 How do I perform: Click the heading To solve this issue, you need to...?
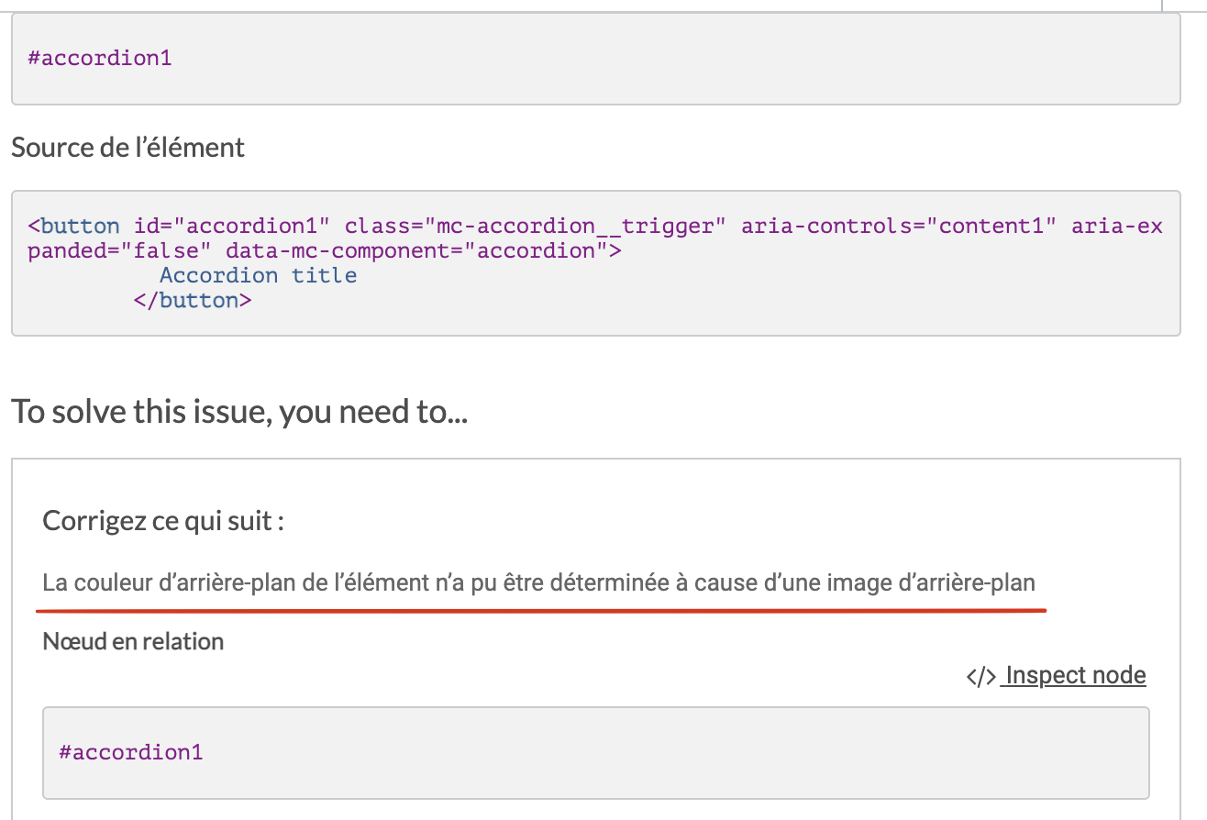[238, 411]
